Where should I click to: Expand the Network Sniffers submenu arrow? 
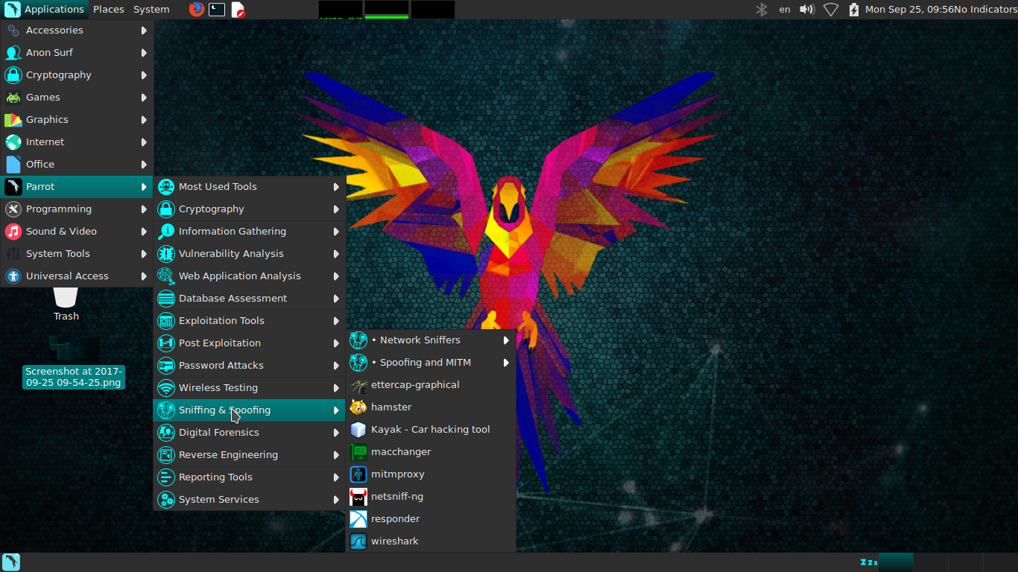tap(506, 340)
